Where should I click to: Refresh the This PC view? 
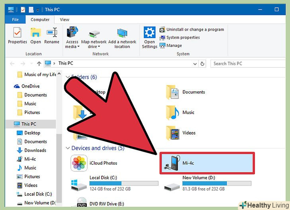coord(202,64)
